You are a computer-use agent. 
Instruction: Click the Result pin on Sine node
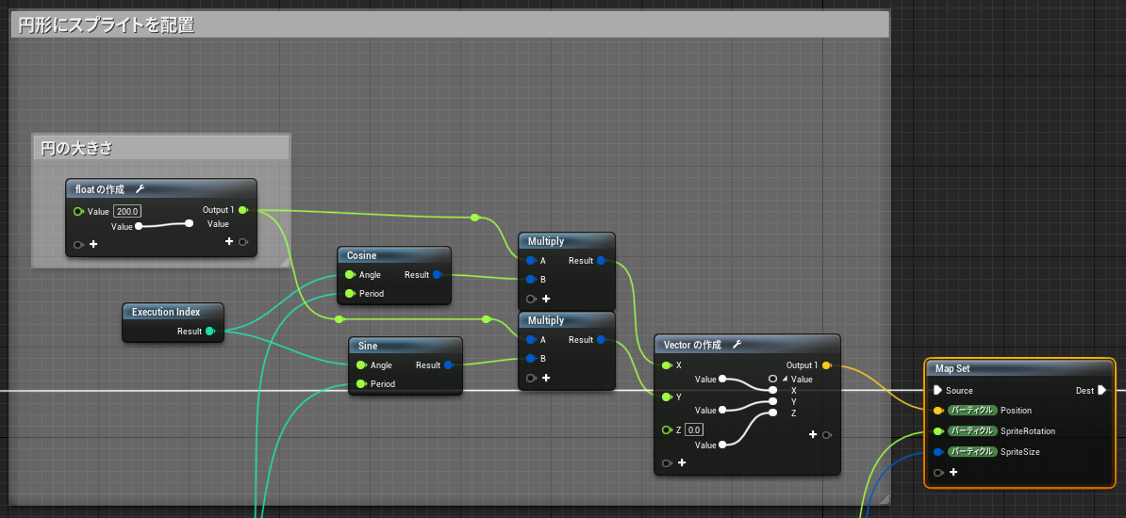[x=449, y=365]
